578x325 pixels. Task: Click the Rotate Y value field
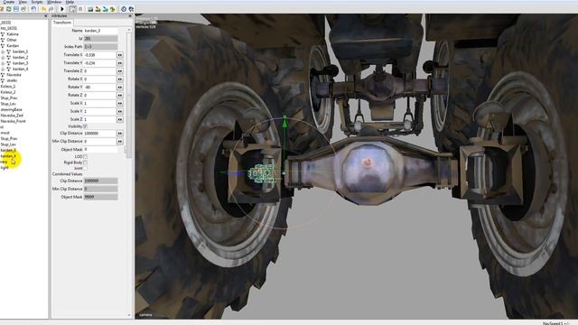click(99, 88)
